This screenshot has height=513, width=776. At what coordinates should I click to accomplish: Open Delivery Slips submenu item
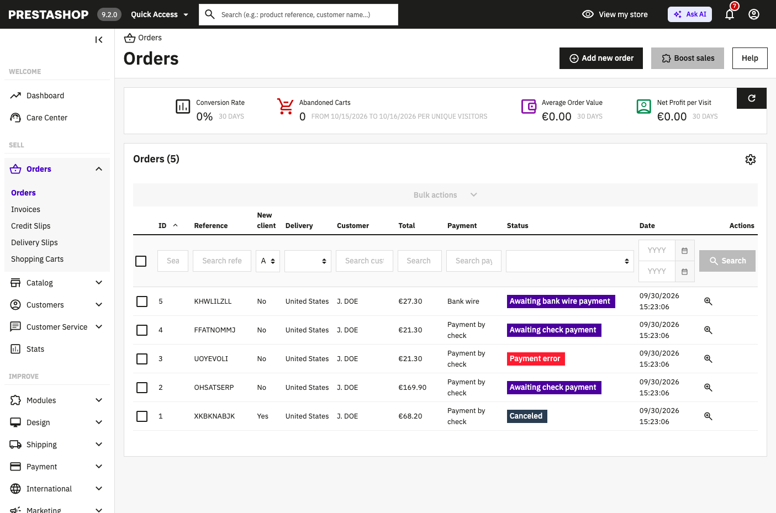pos(34,242)
